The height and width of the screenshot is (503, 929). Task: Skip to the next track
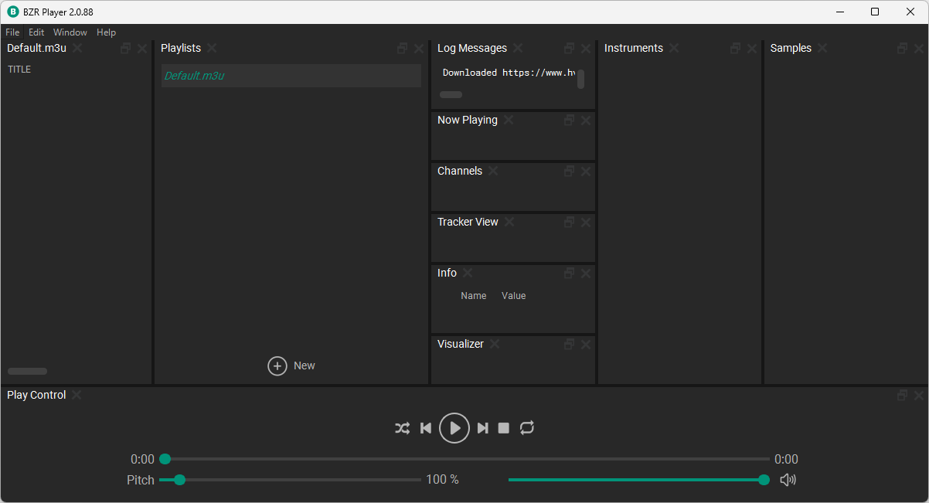point(482,428)
